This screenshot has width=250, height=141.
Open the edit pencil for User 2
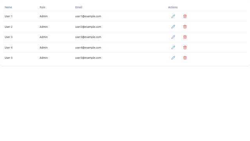173,27
